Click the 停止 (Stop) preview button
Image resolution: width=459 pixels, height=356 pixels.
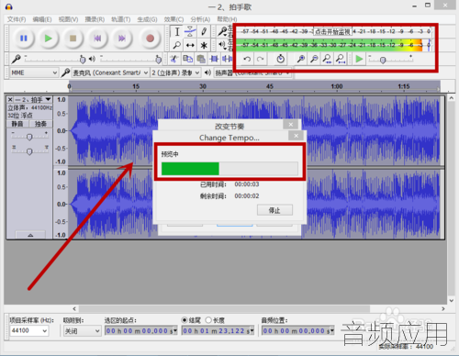274,210
